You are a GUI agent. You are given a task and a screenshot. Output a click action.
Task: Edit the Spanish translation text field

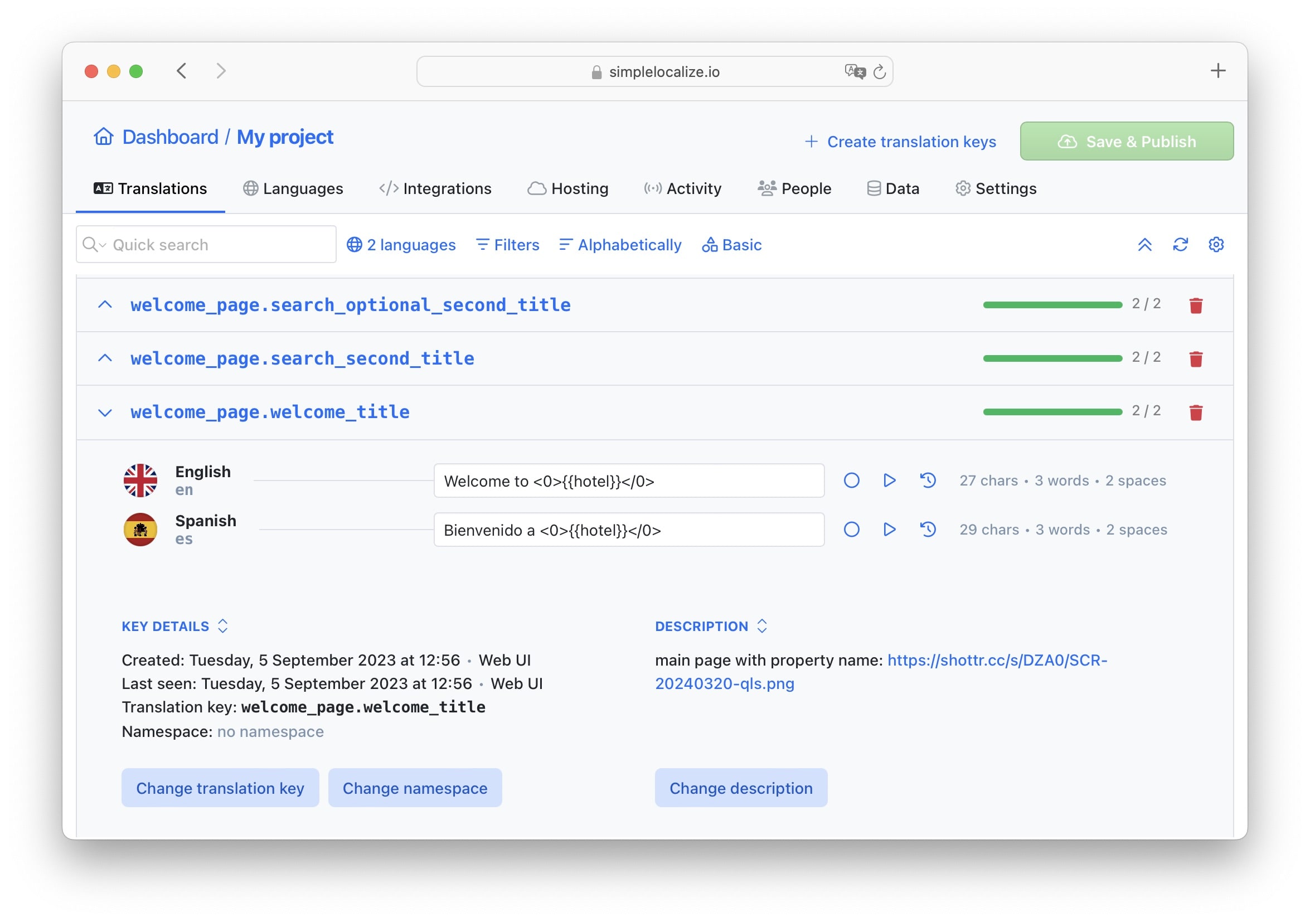629,530
